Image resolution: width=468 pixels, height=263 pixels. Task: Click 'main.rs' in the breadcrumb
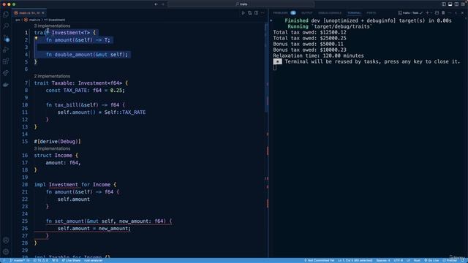(x=34, y=20)
